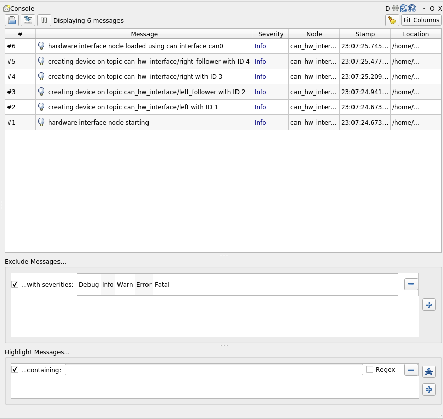Click the Info severity cell of message #4

271,77
